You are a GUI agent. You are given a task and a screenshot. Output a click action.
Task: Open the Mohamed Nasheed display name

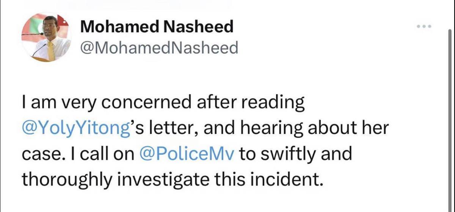click(157, 26)
